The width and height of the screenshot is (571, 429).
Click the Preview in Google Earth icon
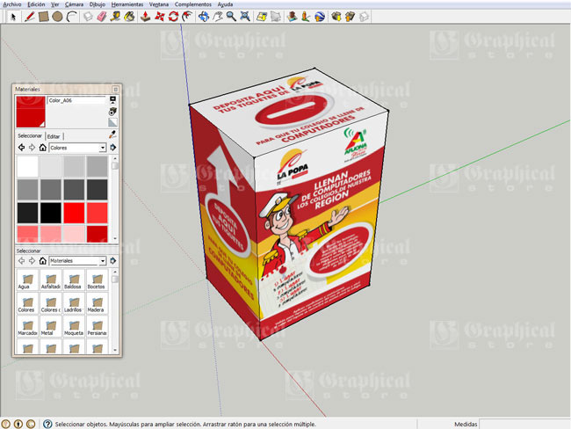tap(320, 17)
